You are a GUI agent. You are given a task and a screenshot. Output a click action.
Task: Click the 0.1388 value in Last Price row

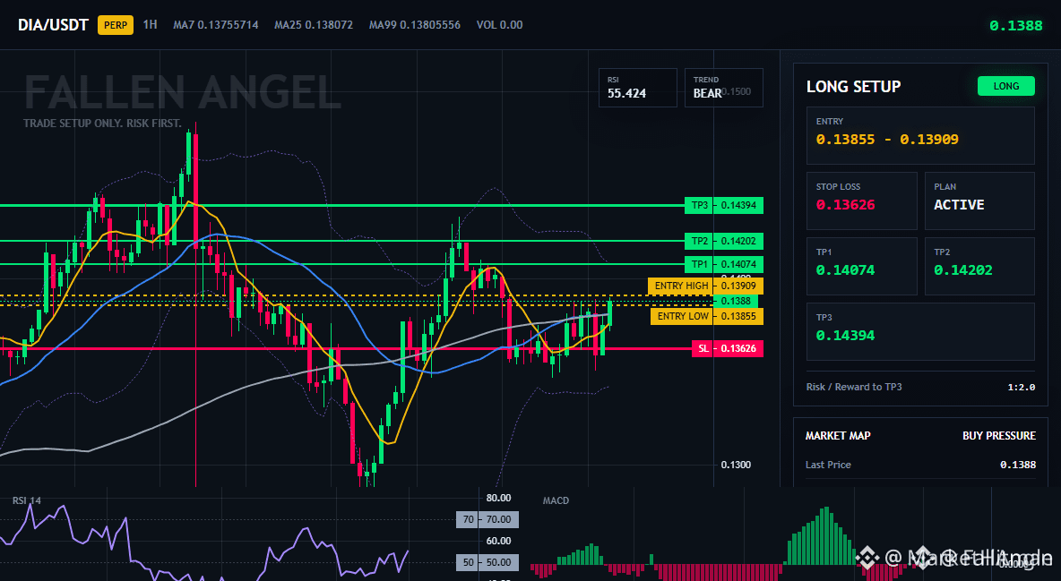coord(1018,465)
